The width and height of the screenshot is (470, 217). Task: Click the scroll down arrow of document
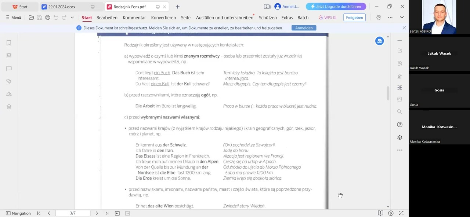pyautogui.click(x=388, y=207)
